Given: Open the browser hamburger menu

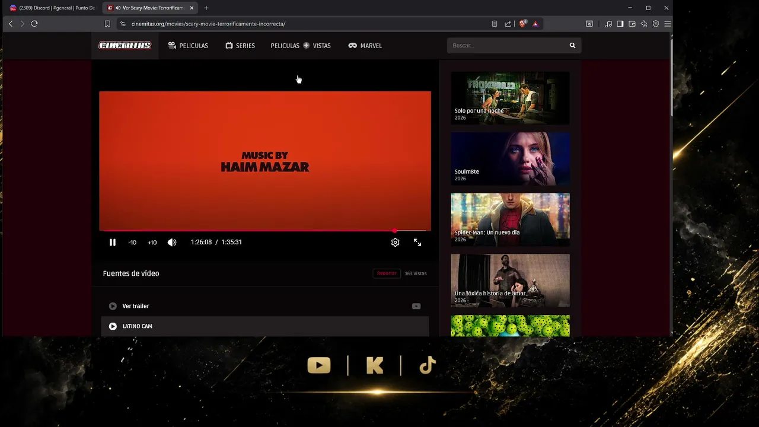Looking at the screenshot, I should (x=668, y=24).
